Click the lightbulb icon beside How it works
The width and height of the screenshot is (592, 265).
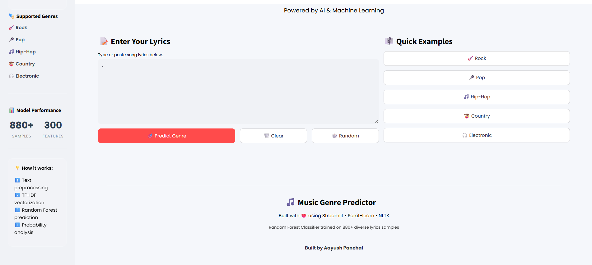pos(17,168)
